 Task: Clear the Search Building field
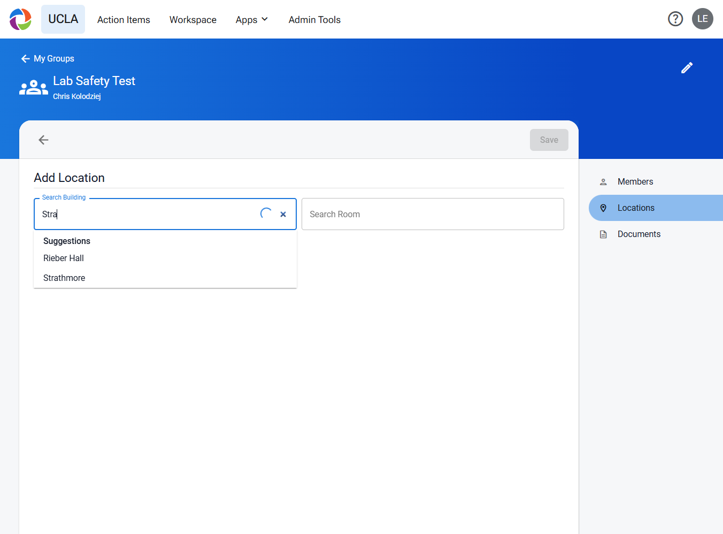point(283,214)
